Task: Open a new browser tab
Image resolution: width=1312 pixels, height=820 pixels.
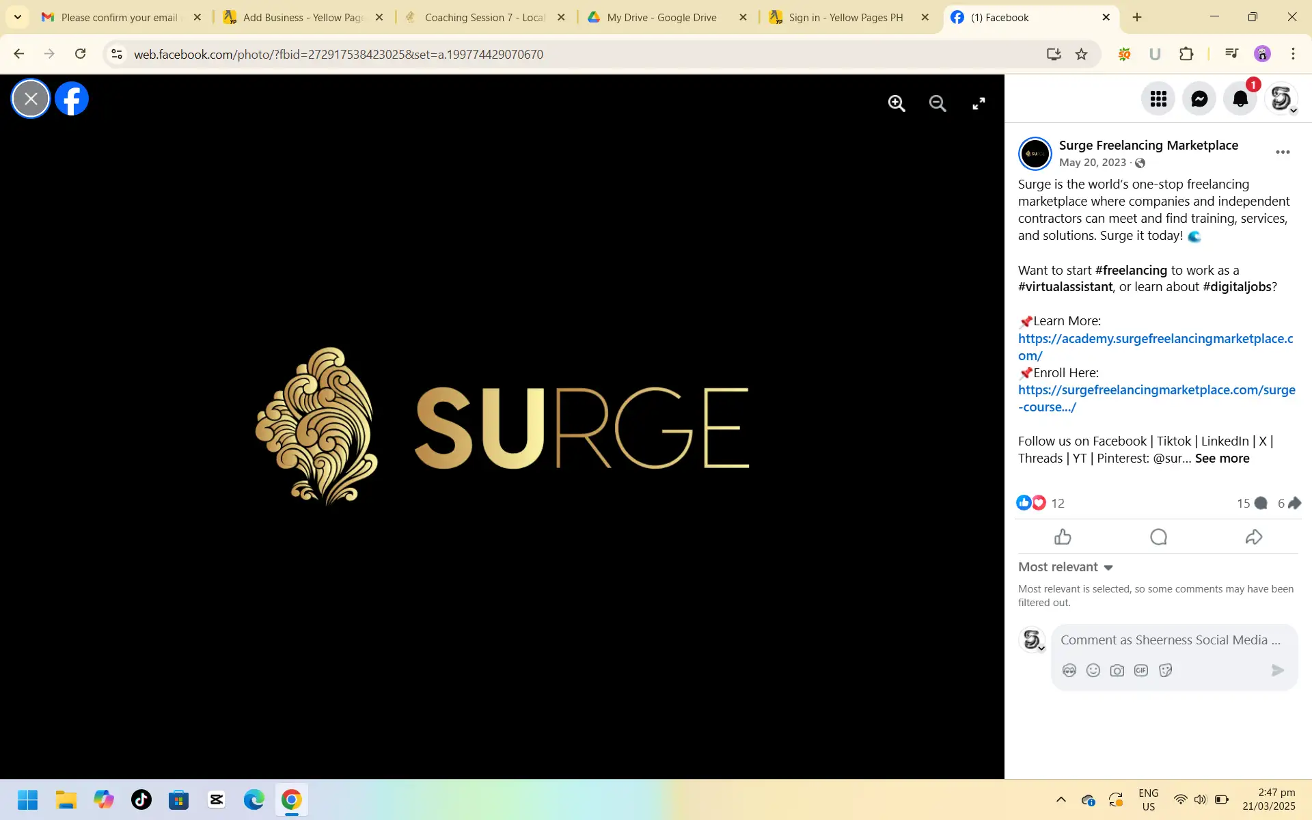Action: coord(1137,17)
